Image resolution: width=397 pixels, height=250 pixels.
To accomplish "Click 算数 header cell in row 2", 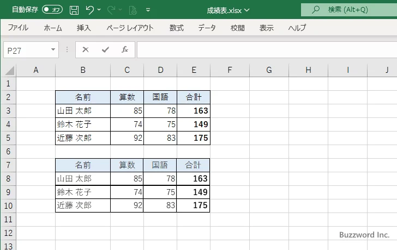I will coord(127,97).
